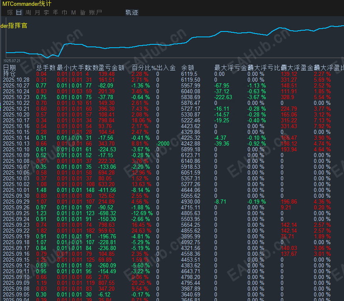Click the 出入金 column header
The width and height of the screenshot is (344, 301).
(166, 68)
